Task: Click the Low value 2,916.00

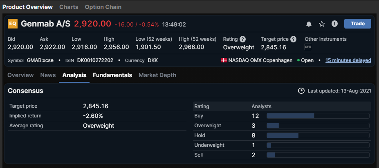Action: point(84,47)
